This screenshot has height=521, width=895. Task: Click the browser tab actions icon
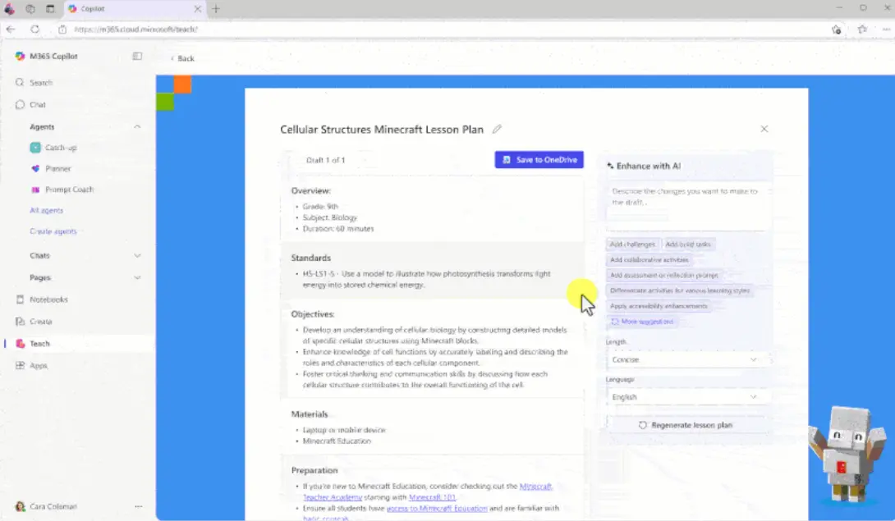pos(50,8)
